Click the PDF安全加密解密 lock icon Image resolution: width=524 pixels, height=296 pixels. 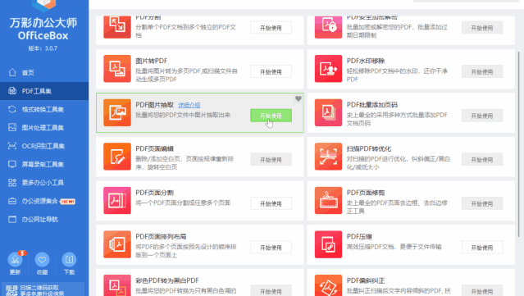[328, 27]
